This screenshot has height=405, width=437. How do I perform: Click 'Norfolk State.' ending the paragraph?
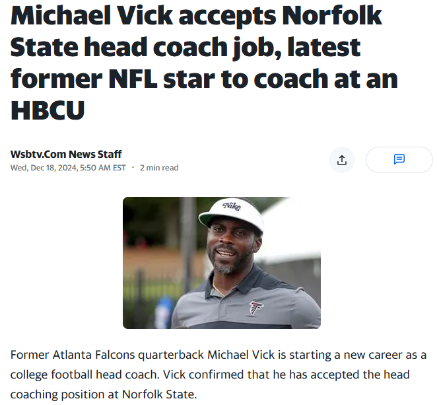point(159,394)
